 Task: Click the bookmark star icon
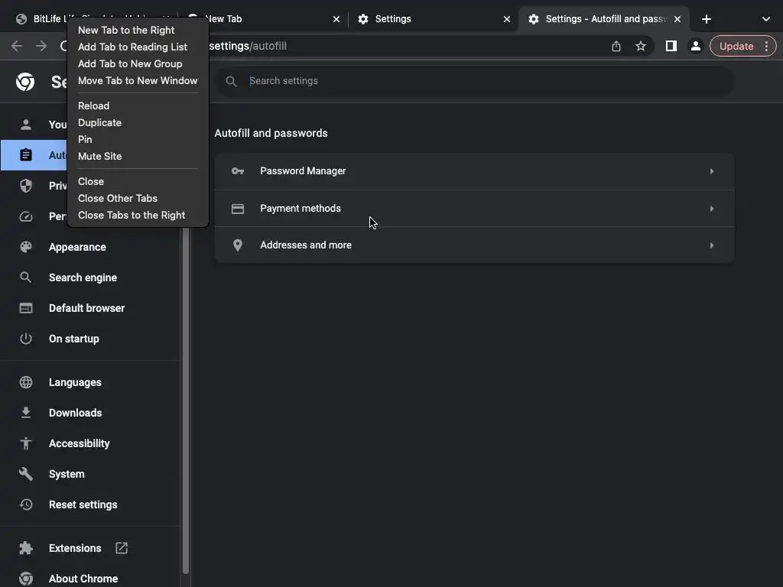pyautogui.click(x=641, y=46)
